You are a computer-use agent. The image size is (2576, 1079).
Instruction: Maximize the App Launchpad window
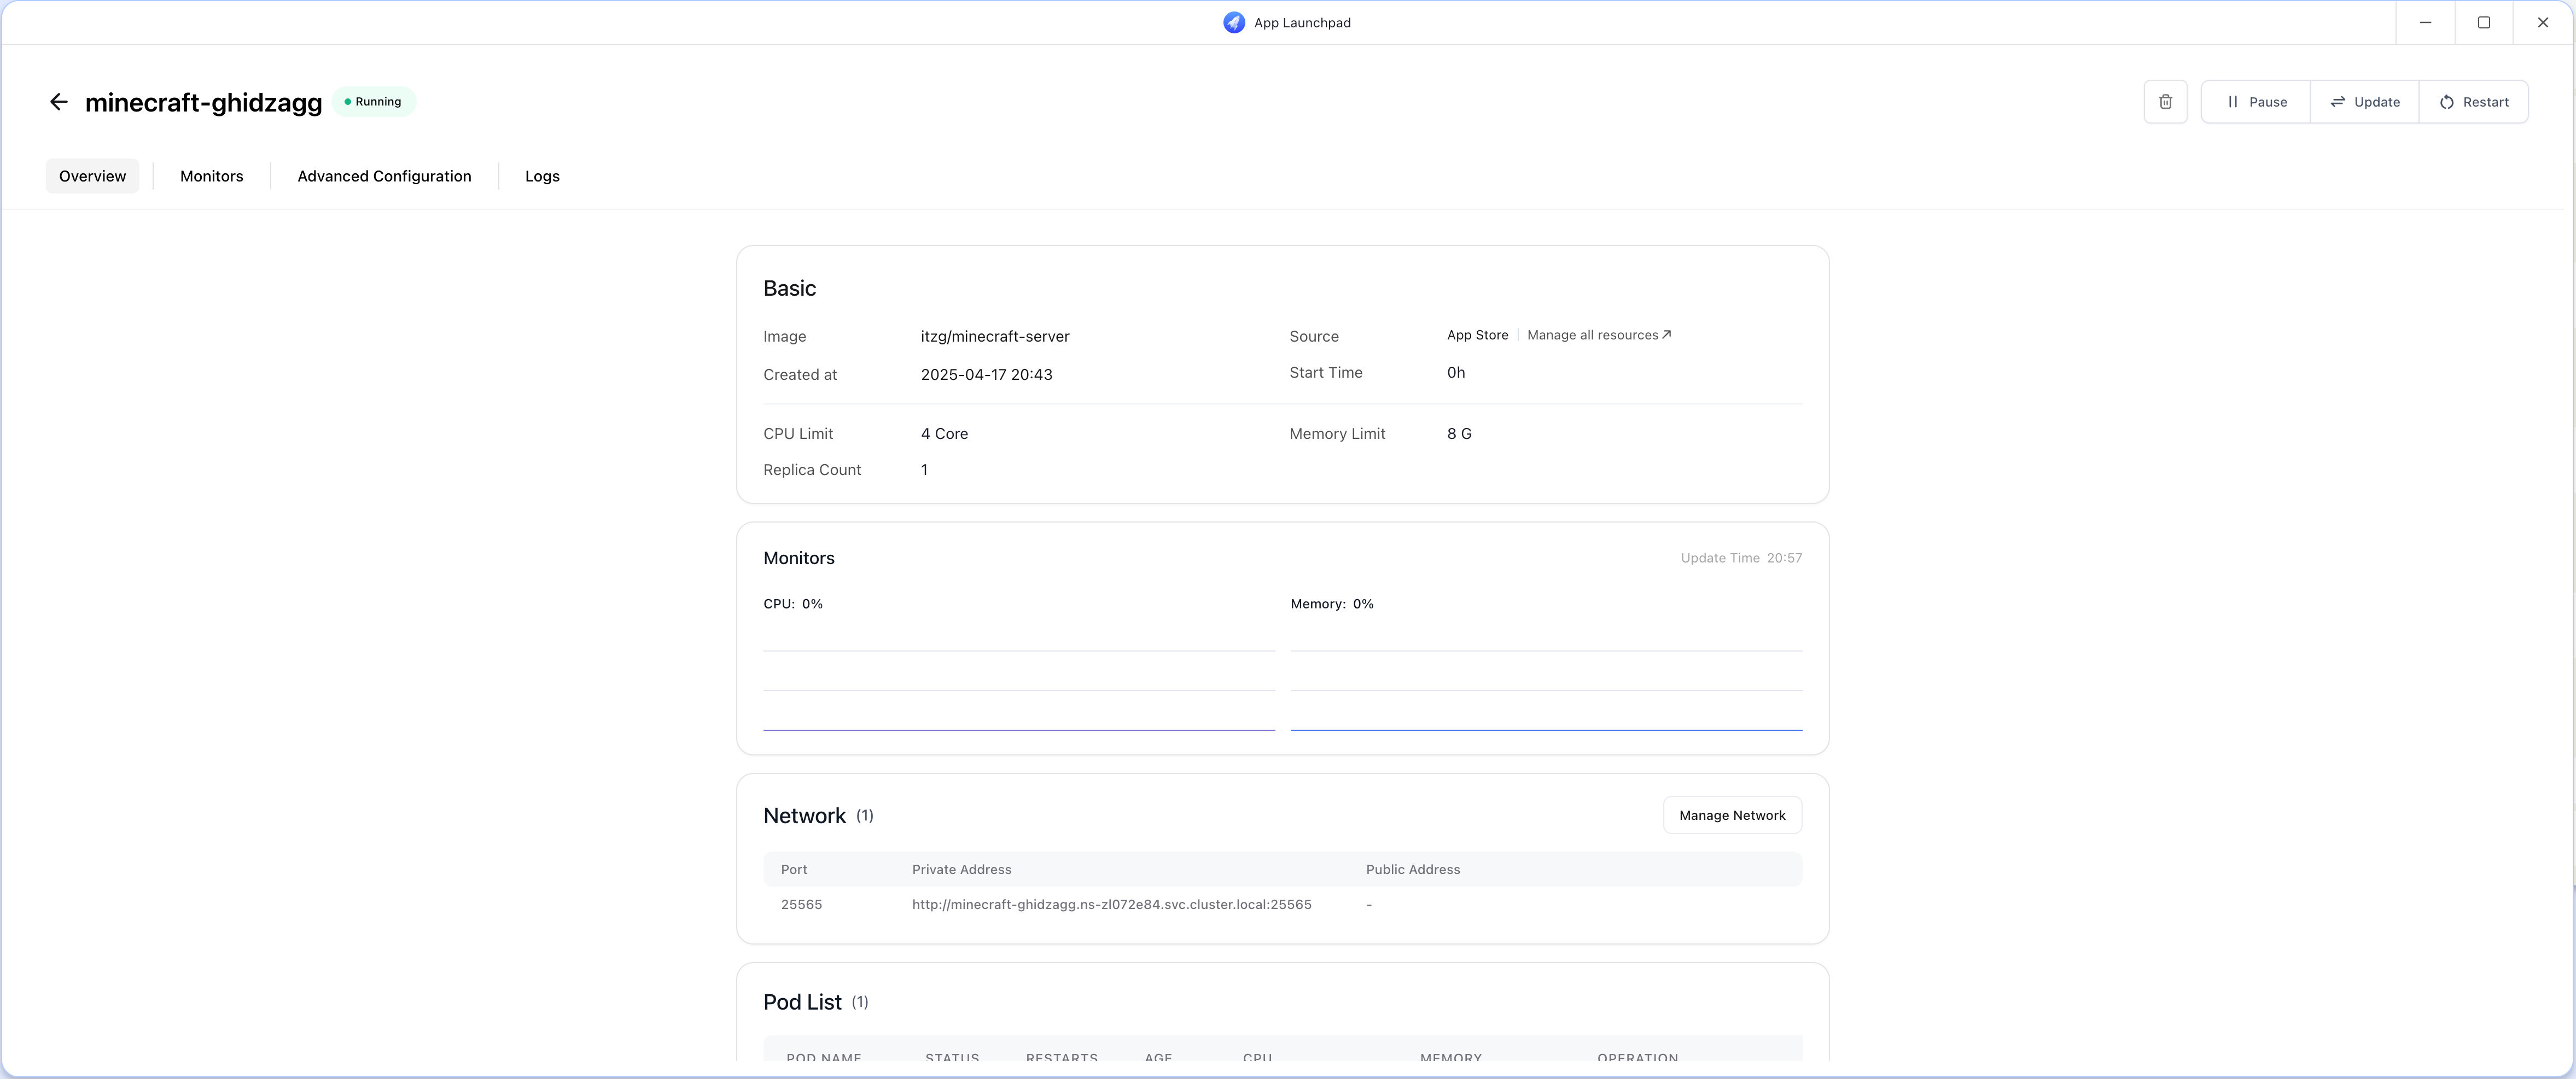(2483, 22)
